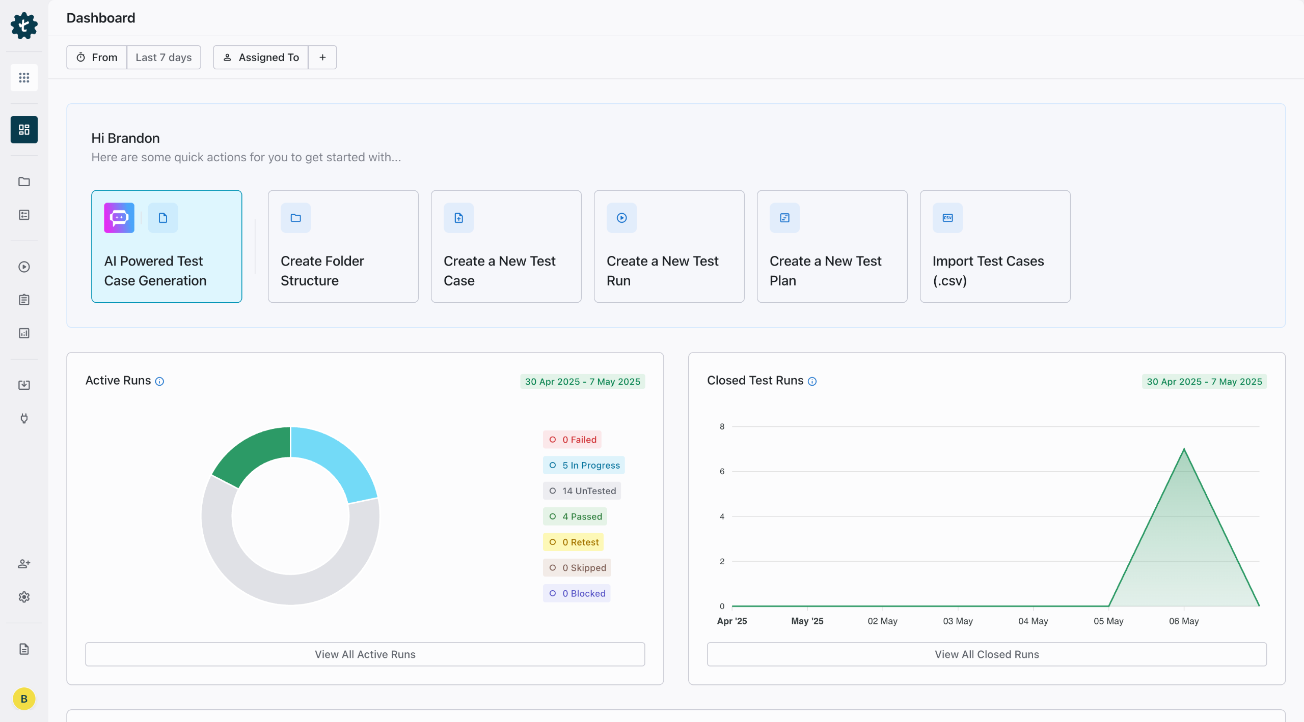The width and height of the screenshot is (1304, 722).
Task: Click the Closed Test Runs info icon
Action: pos(812,382)
